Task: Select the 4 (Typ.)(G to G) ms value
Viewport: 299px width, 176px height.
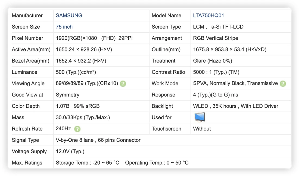Action: click(216, 95)
